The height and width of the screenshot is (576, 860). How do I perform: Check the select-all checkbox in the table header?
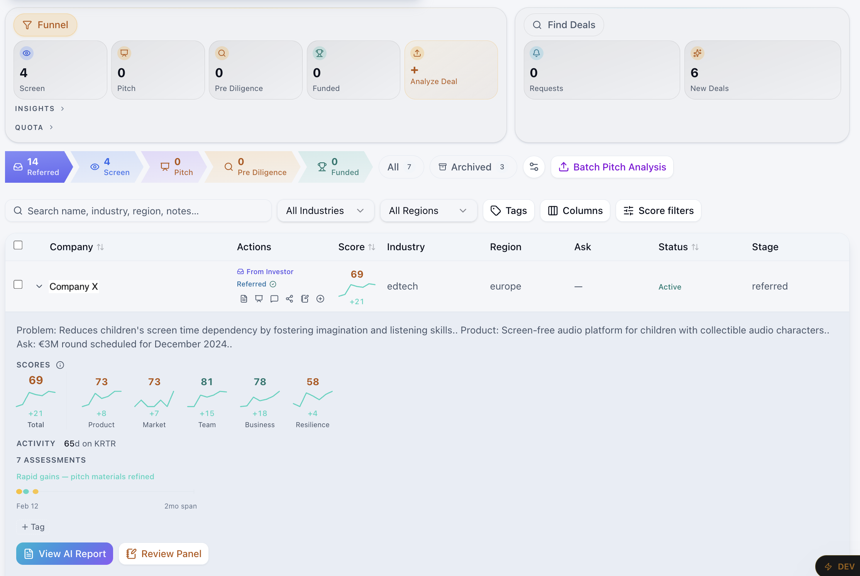point(18,245)
